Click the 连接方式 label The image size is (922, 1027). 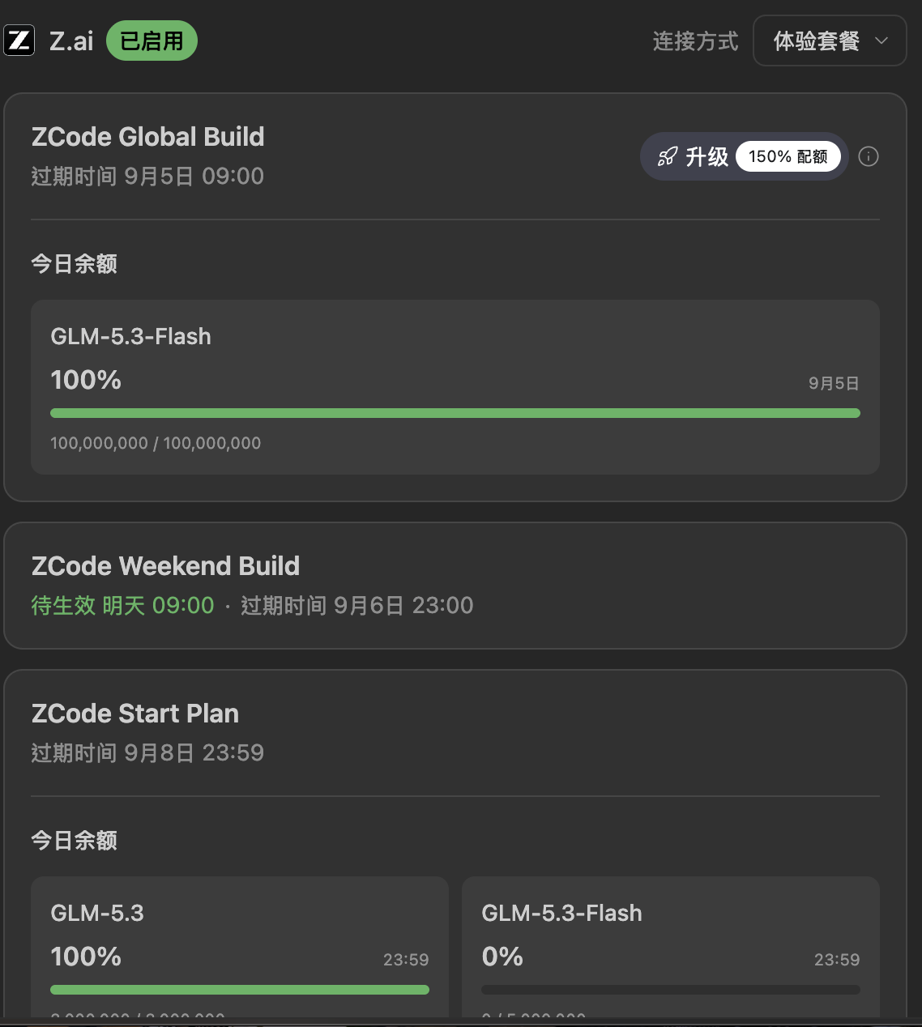pos(695,41)
